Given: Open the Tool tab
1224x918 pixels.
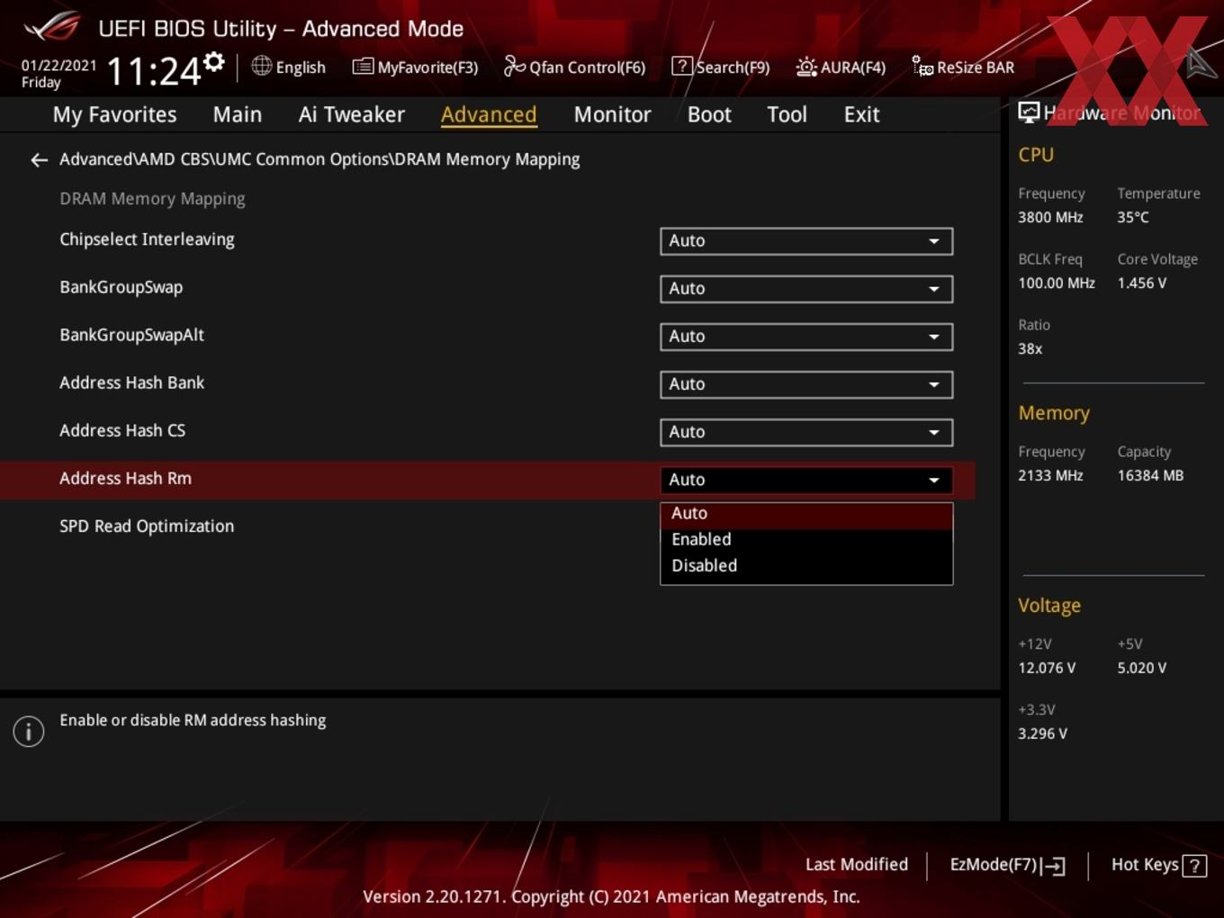Looking at the screenshot, I should [787, 115].
